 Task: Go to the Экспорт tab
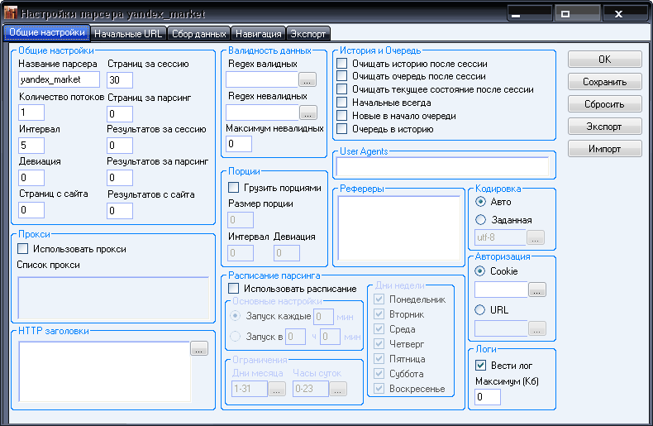(x=308, y=34)
